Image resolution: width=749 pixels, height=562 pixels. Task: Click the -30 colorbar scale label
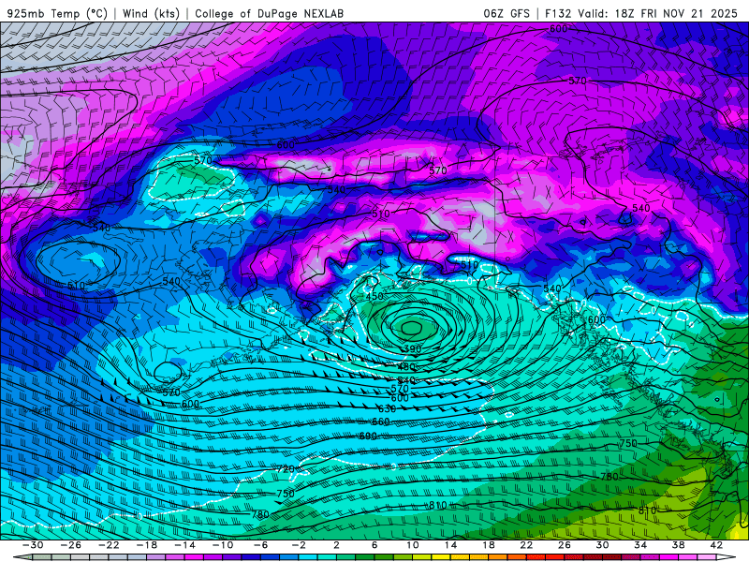tap(33, 545)
